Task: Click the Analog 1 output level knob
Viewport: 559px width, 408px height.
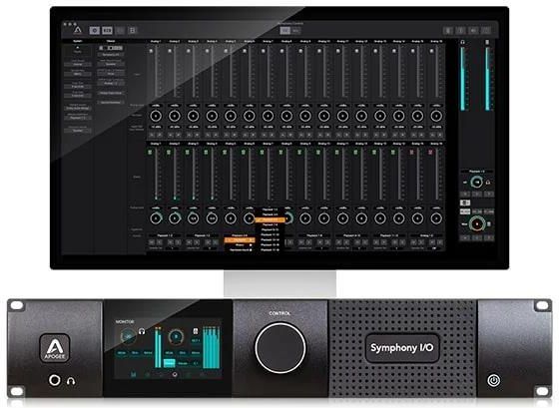Action: tap(156, 218)
